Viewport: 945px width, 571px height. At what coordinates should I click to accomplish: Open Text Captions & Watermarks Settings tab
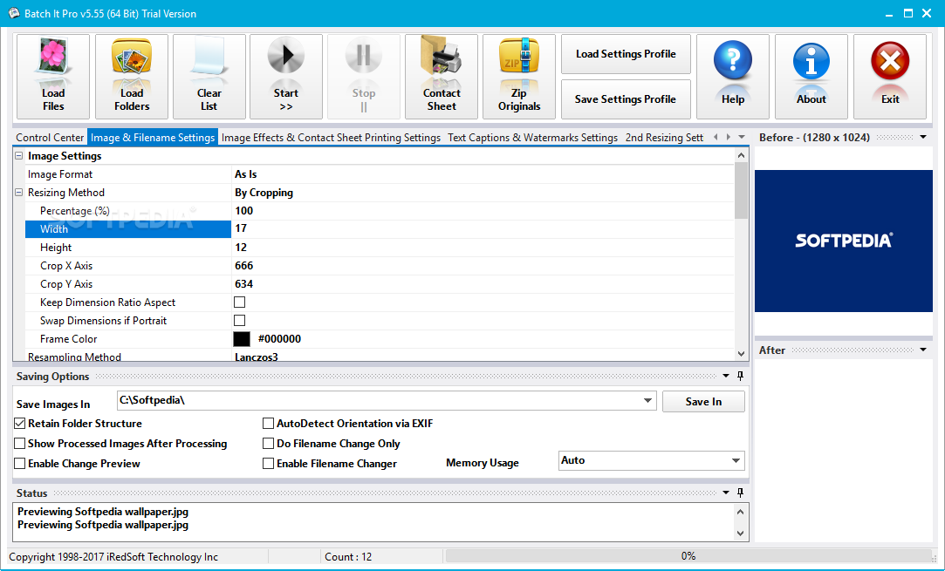(532, 138)
